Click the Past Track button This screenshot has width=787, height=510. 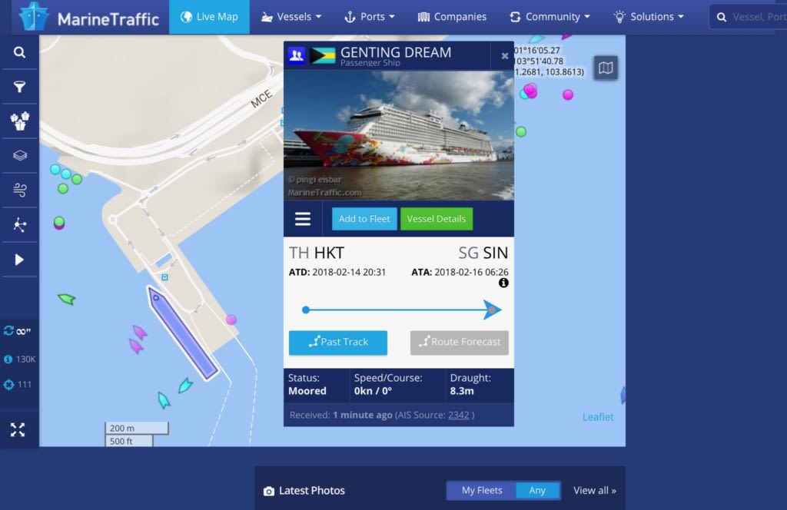tap(338, 342)
